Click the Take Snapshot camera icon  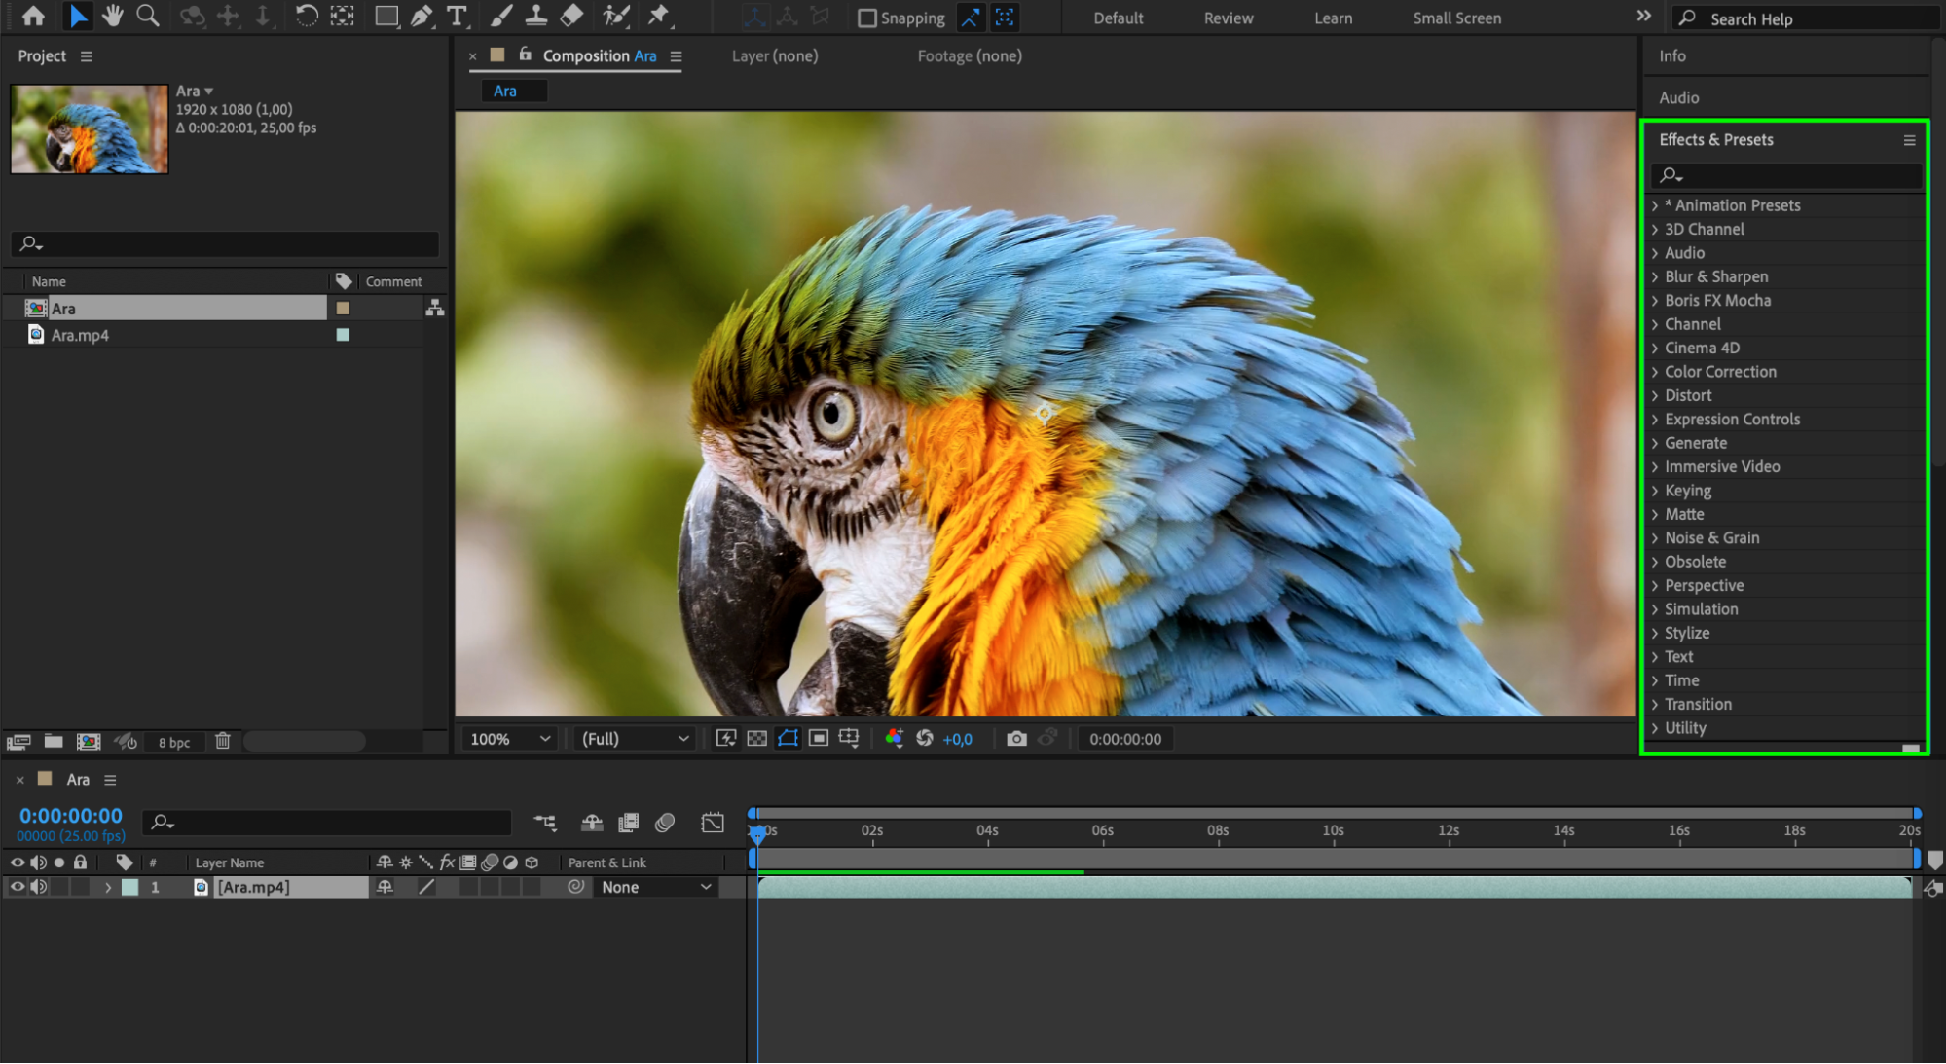point(1016,739)
